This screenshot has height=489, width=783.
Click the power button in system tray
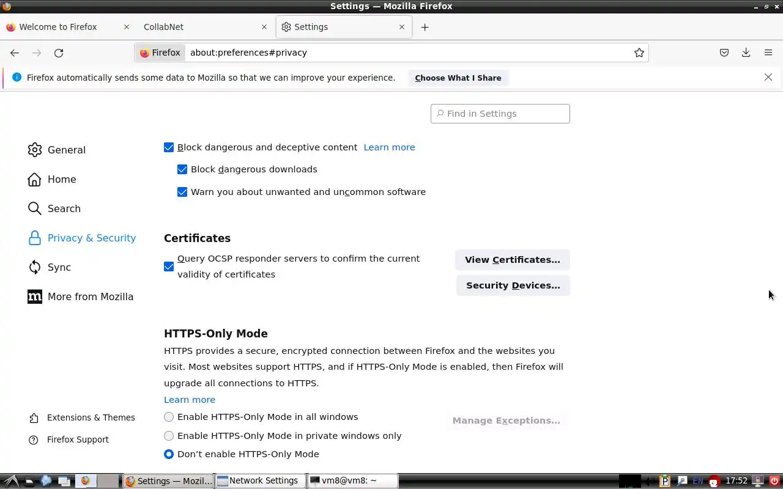tap(774, 481)
